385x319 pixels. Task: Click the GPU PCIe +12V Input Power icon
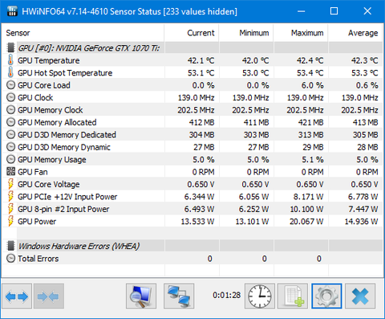pos(10,196)
